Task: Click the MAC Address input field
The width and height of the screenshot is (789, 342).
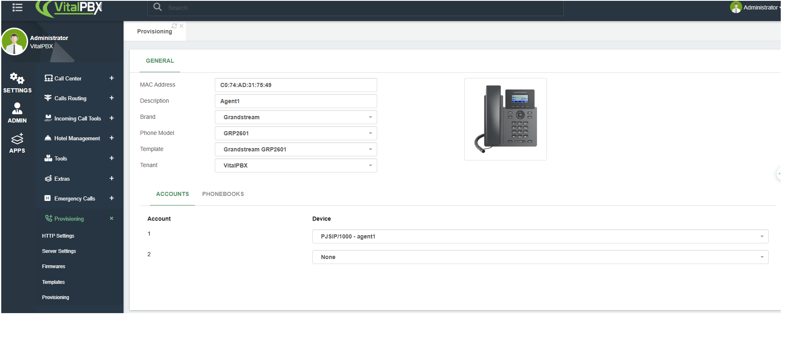Action: 296,85
